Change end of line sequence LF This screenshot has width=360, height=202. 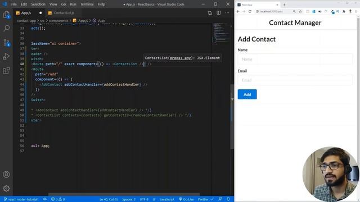pyautogui.click(x=154, y=199)
